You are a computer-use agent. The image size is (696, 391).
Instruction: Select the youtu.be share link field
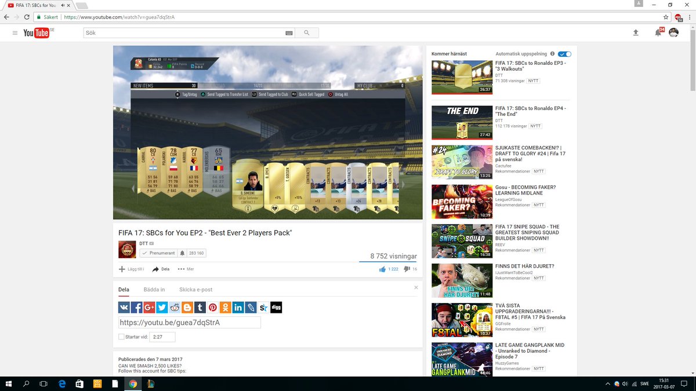pyautogui.click(x=190, y=323)
